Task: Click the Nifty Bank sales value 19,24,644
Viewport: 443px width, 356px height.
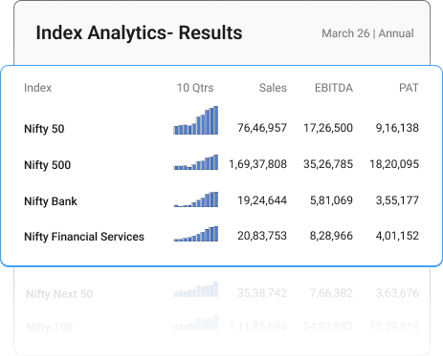Action: [x=262, y=200]
